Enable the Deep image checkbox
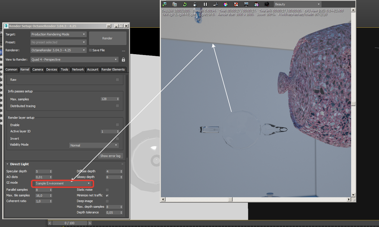Viewport: 379px width, 227px height. click(x=107, y=201)
